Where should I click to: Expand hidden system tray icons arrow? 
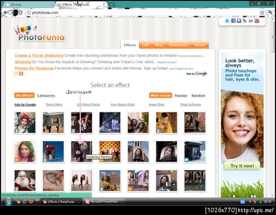click(250, 202)
